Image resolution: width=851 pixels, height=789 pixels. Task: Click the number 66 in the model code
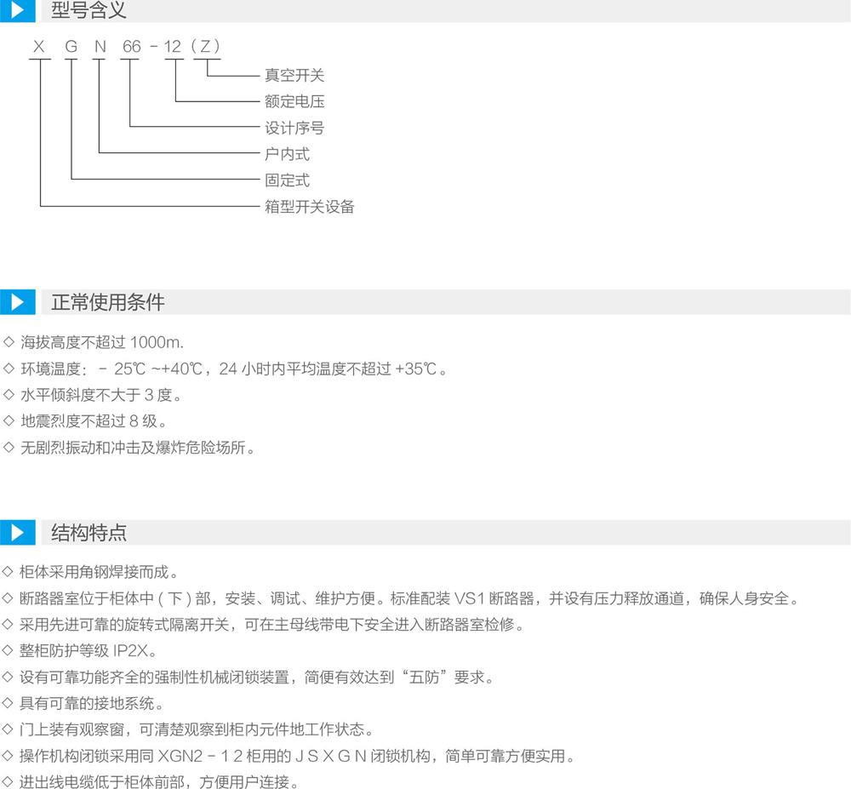[x=131, y=47]
